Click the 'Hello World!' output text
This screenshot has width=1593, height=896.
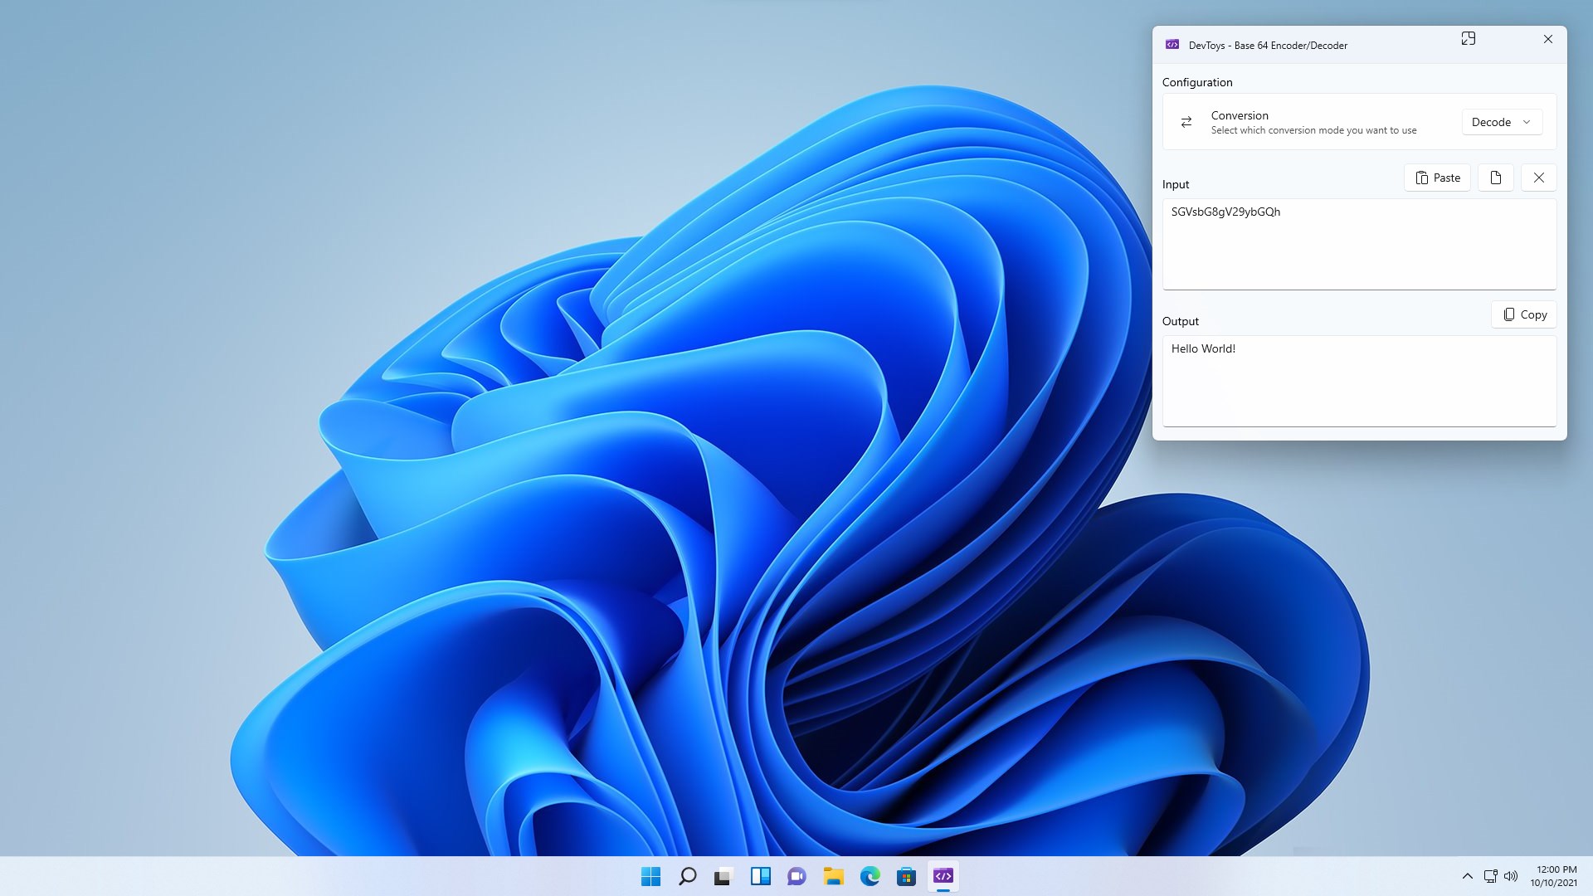[1203, 348]
